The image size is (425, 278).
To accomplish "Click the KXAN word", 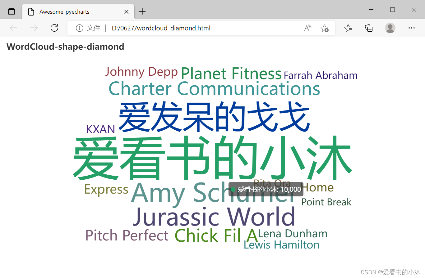I will (101, 129).
